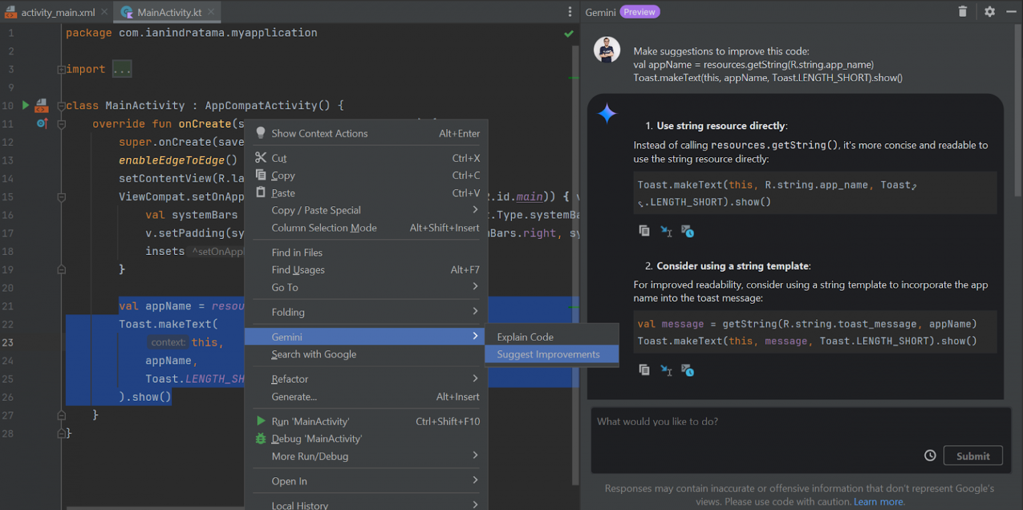Select Explain Code from Gemini submenu
Screen dimensions: 1023x510
point(525,337)
